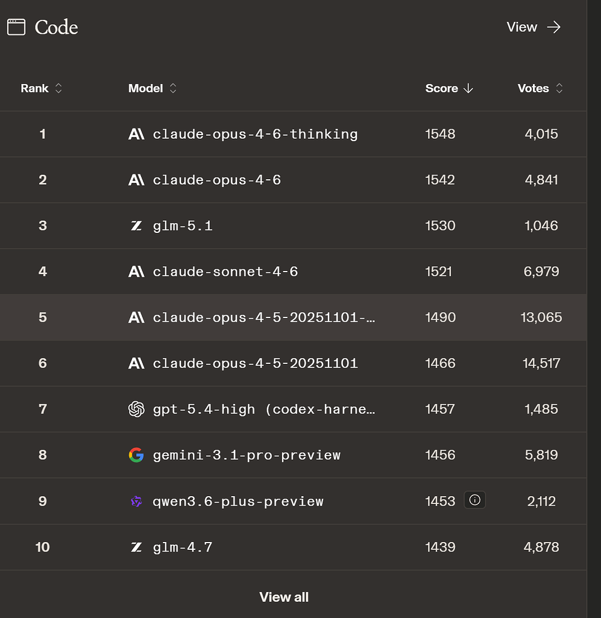Select the gemini-3.1-pro-preview model name
The height and width of the screenshot is (618, 601).
point(247,455)
